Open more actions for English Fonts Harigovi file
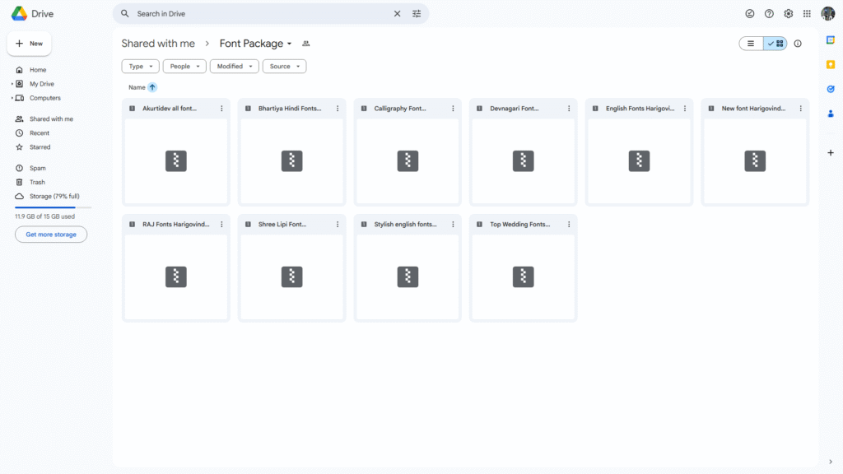 tap(685, 109)
